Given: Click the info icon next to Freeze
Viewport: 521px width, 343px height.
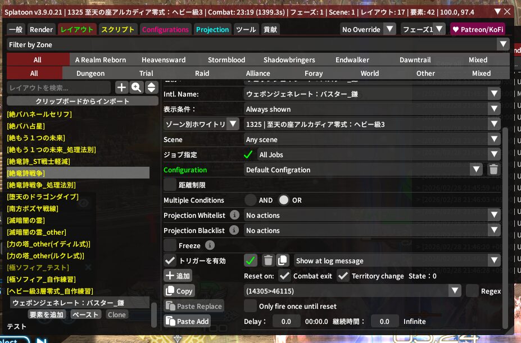Looking at the screenshot, I should (210, 245).
